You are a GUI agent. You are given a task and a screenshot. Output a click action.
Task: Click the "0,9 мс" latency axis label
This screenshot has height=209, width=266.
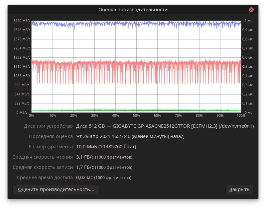tap(247, 30)
